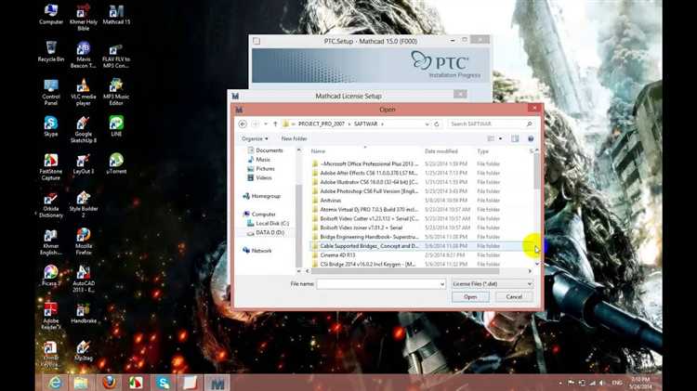Viewport: 697px width, 391px height.
Task: Open Control Panel desktop icon
Action: [x=51, y=92]
